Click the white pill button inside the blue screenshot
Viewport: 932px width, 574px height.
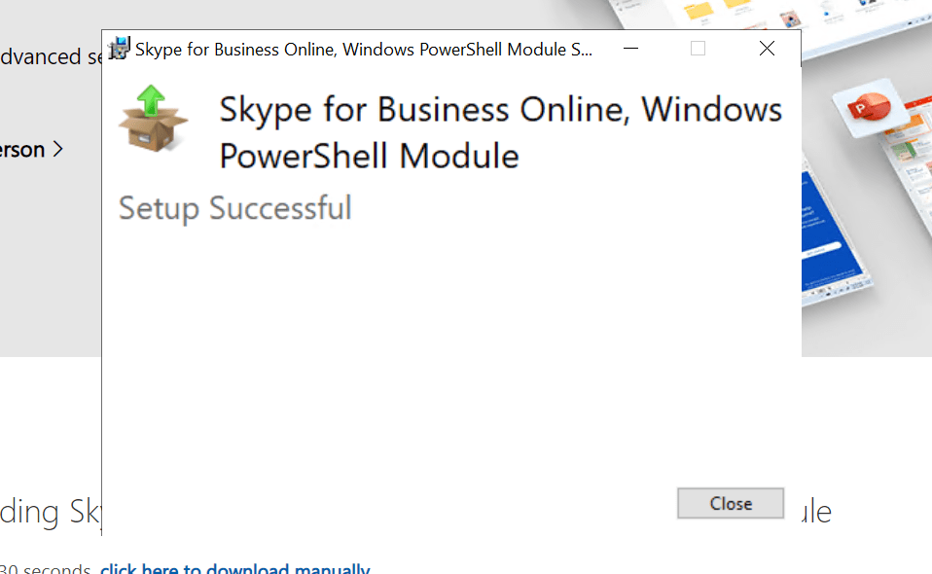(821, 251)
